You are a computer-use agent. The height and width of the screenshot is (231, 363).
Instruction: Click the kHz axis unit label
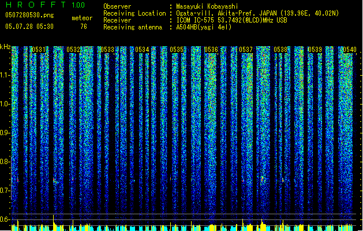point(5,47)
